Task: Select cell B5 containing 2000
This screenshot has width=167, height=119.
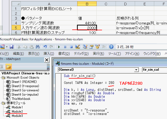Action: [x=87, y=28]
